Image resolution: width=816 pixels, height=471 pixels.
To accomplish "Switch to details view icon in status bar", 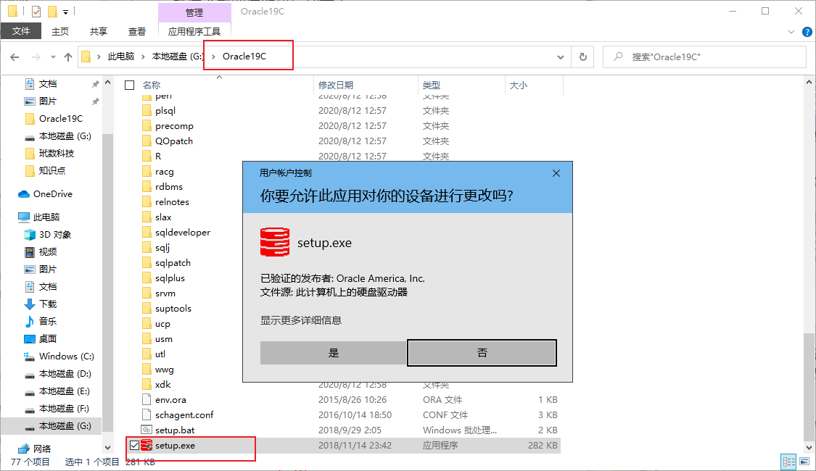I will (x=789, y=462).
